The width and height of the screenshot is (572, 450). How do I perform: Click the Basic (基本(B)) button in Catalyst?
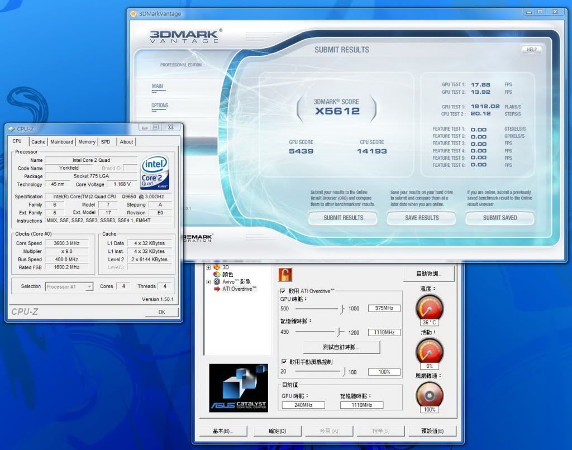[223, 431]
